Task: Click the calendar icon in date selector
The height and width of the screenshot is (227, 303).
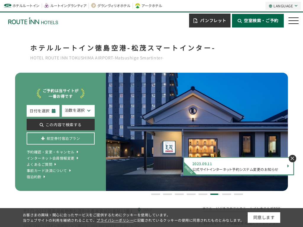Action: pos(54,111)
